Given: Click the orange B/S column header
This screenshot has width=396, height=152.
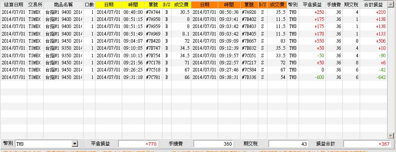Looking at the screenshot, I should pyautogui.click(x=262, y=5).
